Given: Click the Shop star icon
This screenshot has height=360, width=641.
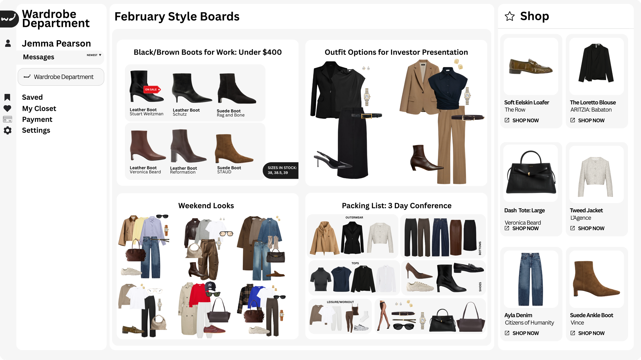Looking at the screenshot, I should (509, 16).
